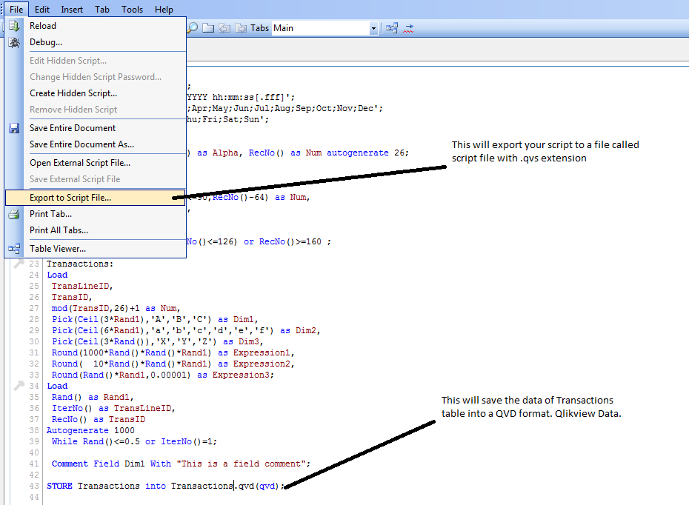The height and width of the screenshot is (505, 689).
Task: Click the Save Entire Document floppy icon
Action: [14, 128]
